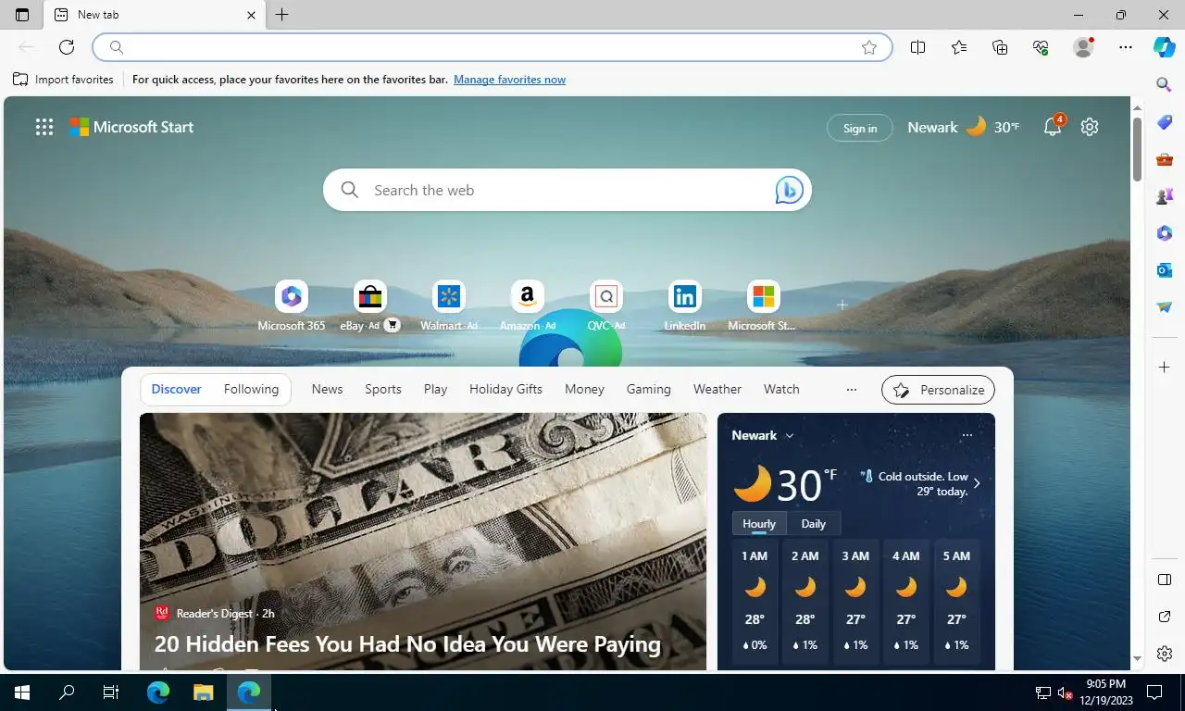
Task: Open a new tab with plus button
Action: [x=282, y=15]
